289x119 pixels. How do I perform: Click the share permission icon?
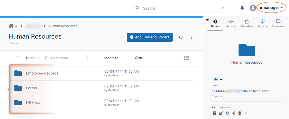pos(234,113)
